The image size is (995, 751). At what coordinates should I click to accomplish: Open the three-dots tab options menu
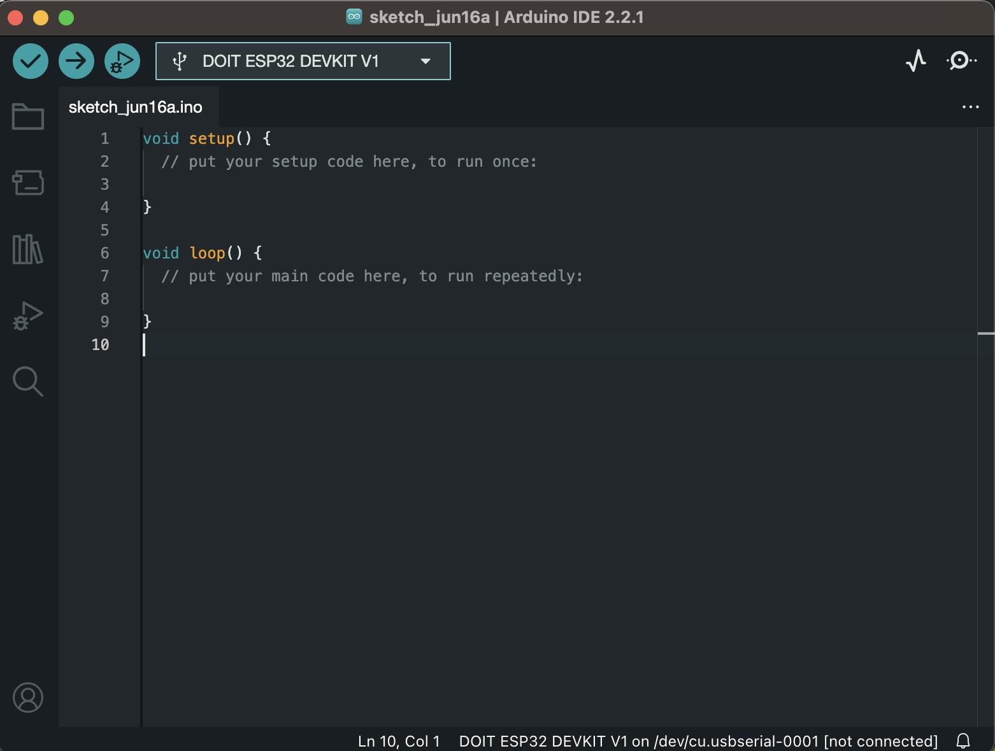point(970,107)
